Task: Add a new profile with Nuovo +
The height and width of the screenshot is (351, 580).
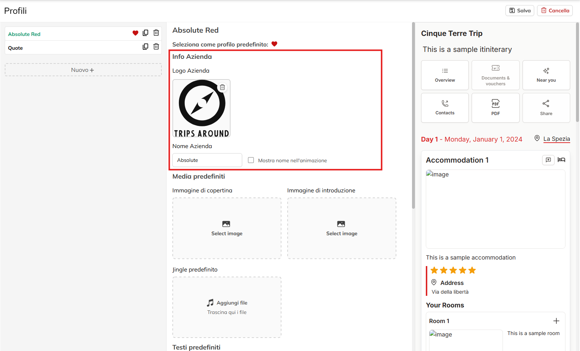Action: tap(83, 70)
